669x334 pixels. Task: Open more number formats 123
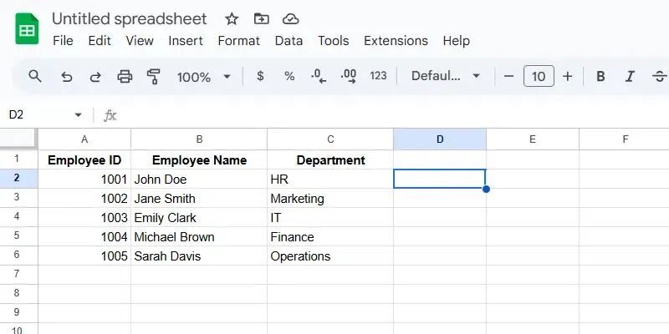coord(378,76)
